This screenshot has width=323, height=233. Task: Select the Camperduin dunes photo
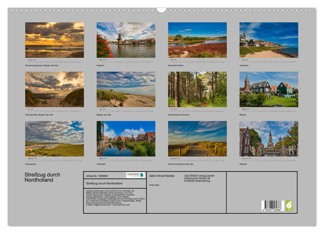(x=55, y=138)
